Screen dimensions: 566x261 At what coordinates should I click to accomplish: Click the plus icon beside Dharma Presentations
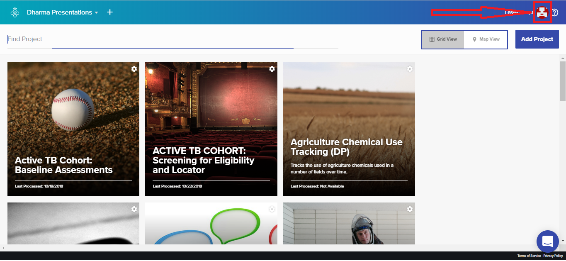coord(110,12)
